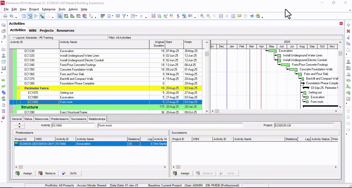Open the Tools menu

click(x=62, y=9)
